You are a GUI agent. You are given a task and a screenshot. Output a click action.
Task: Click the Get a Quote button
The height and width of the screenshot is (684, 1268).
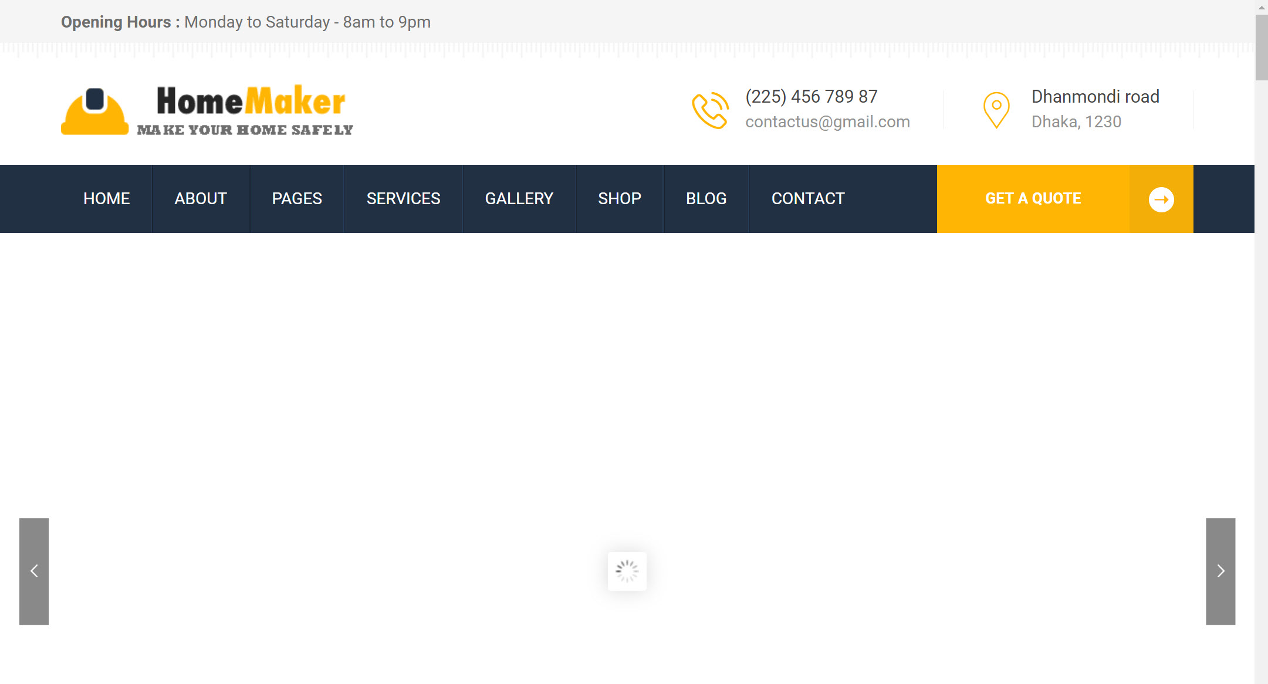point(1033,199)
